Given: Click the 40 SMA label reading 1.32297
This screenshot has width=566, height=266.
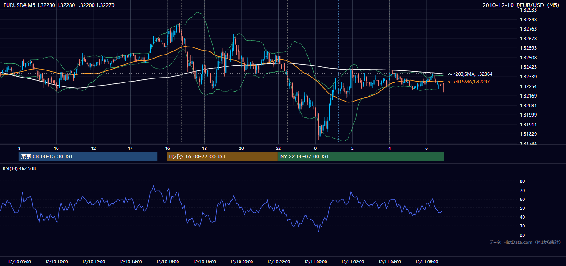Looking at the screenshot, I should 469,82.
